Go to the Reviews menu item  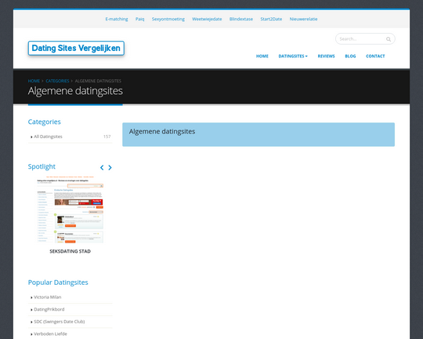click(326, 56)
